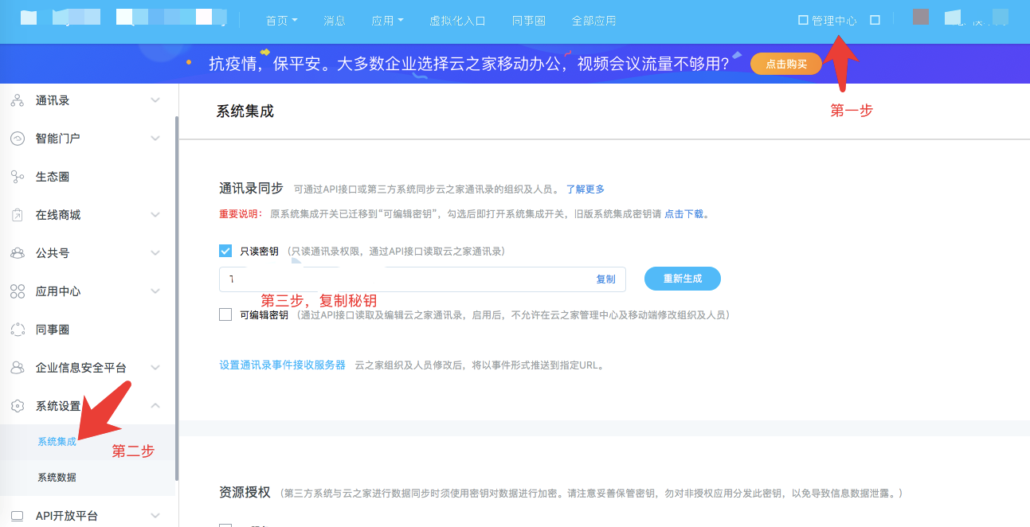Click the 重新生成 button
The image size is (1030, 527).
pyautogui.click(x=683, y=279)
